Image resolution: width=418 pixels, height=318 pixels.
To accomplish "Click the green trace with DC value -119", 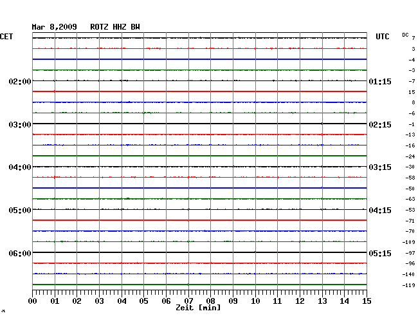I will 199,285.
